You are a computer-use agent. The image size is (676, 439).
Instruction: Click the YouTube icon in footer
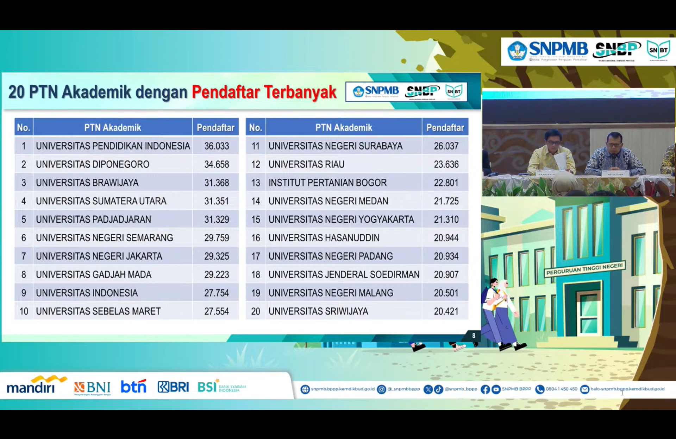pos(496,389)
